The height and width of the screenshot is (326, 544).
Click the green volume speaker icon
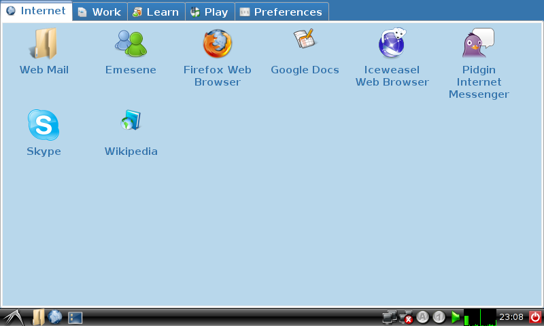coord(456,317)
